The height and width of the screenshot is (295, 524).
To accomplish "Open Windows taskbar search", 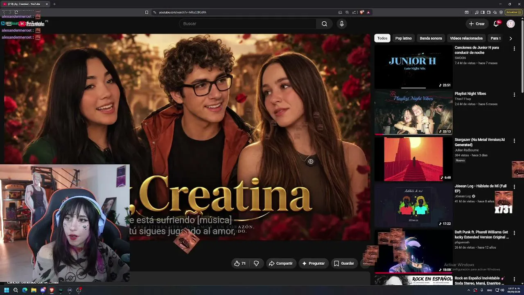I will [16, 290].
